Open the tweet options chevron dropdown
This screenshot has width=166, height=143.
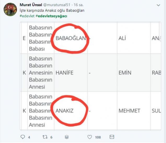pos(158,5)
